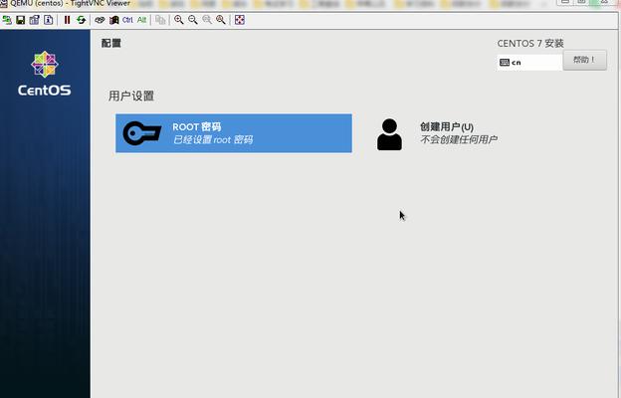
Task: Click the CENTOS 7 安装 label
Action: [x=530, y=43]
